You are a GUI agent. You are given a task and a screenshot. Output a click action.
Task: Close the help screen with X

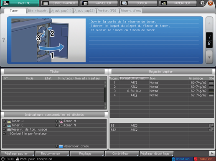pos(211,3)
